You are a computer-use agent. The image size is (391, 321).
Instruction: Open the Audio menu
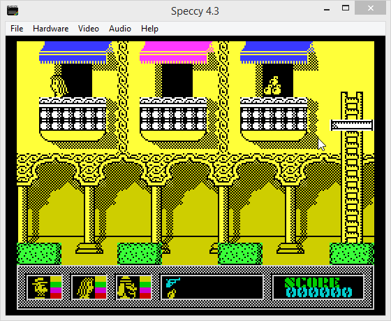[120, 29]
